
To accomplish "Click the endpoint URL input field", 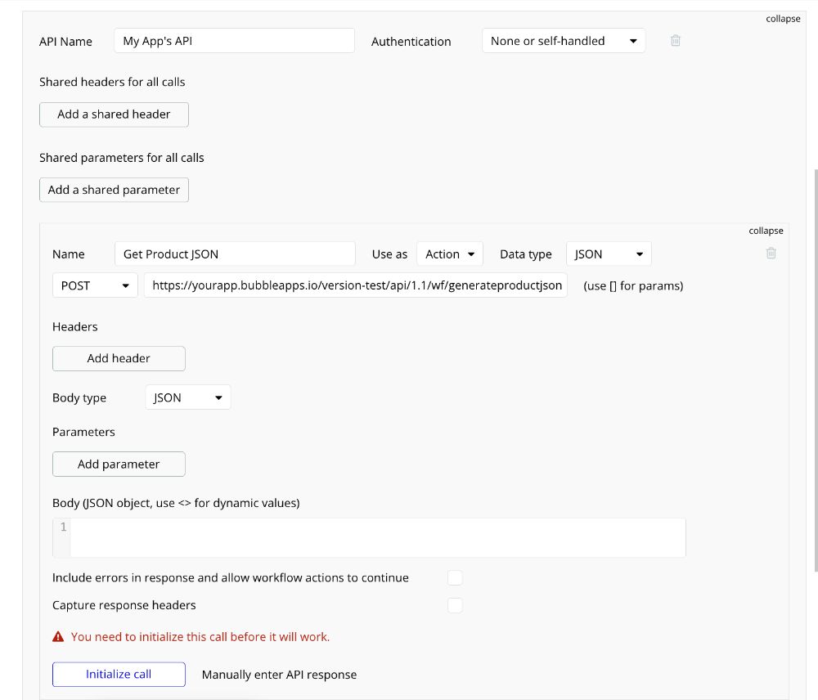I will pos(356,285).
